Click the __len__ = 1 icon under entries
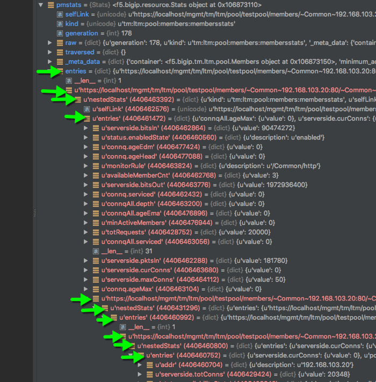Viewport: 376px width, 382px height. (69, 80)
